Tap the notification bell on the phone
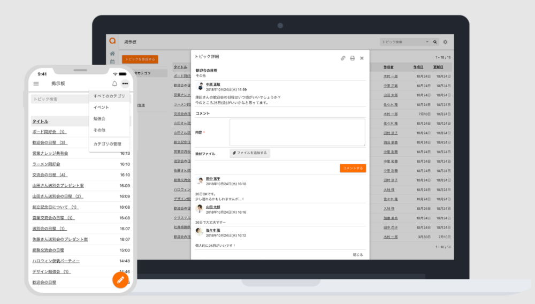Image resolution: width=535 pixels, height=304 pixels. coord(114,83)
